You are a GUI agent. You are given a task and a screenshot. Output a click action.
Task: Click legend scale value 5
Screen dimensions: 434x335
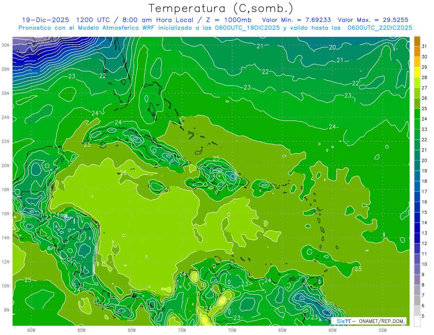423,316
